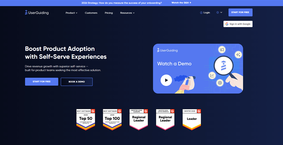
Task: Play the Watch a Demo video
Action: click(x=166, y=80)
